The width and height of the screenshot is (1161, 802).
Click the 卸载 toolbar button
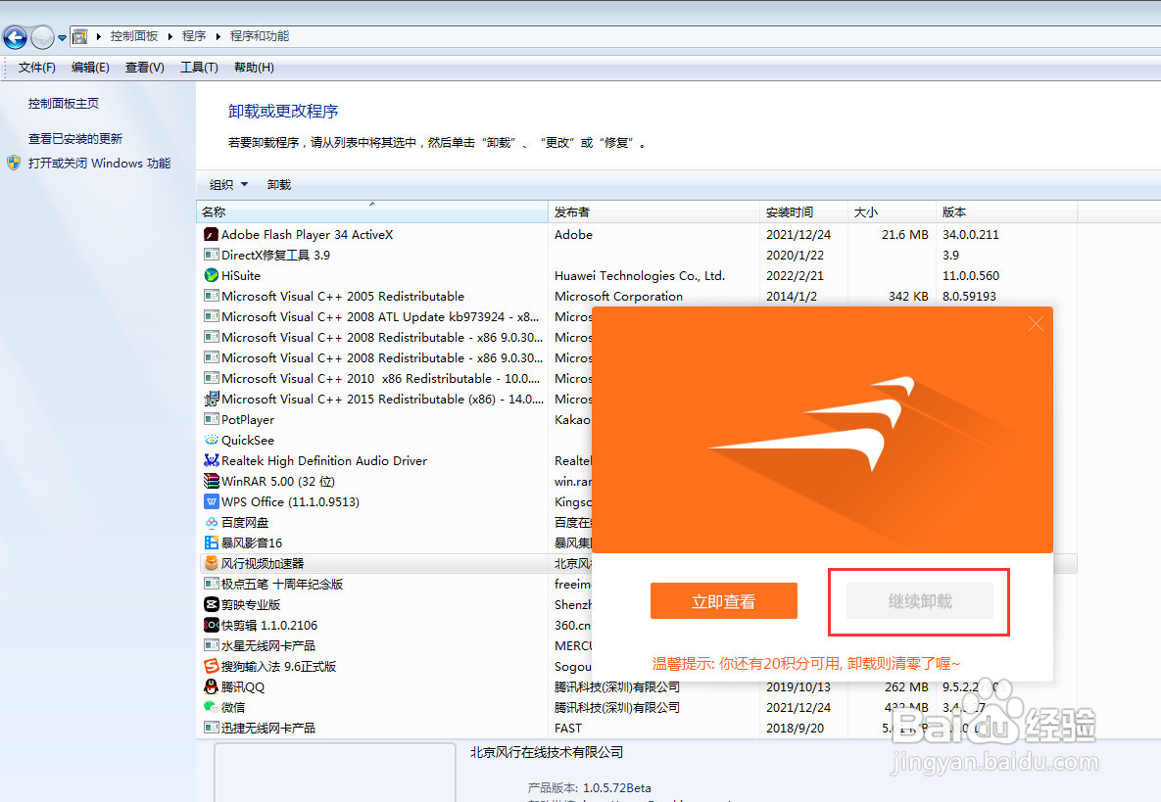click(279, 184)
